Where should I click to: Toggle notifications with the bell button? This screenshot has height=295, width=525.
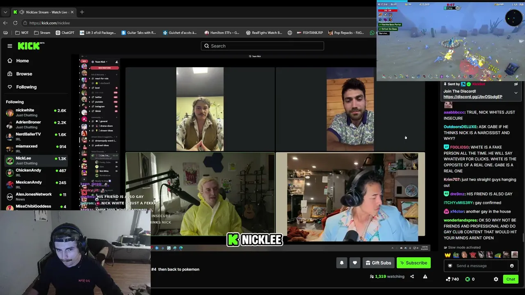342,263
